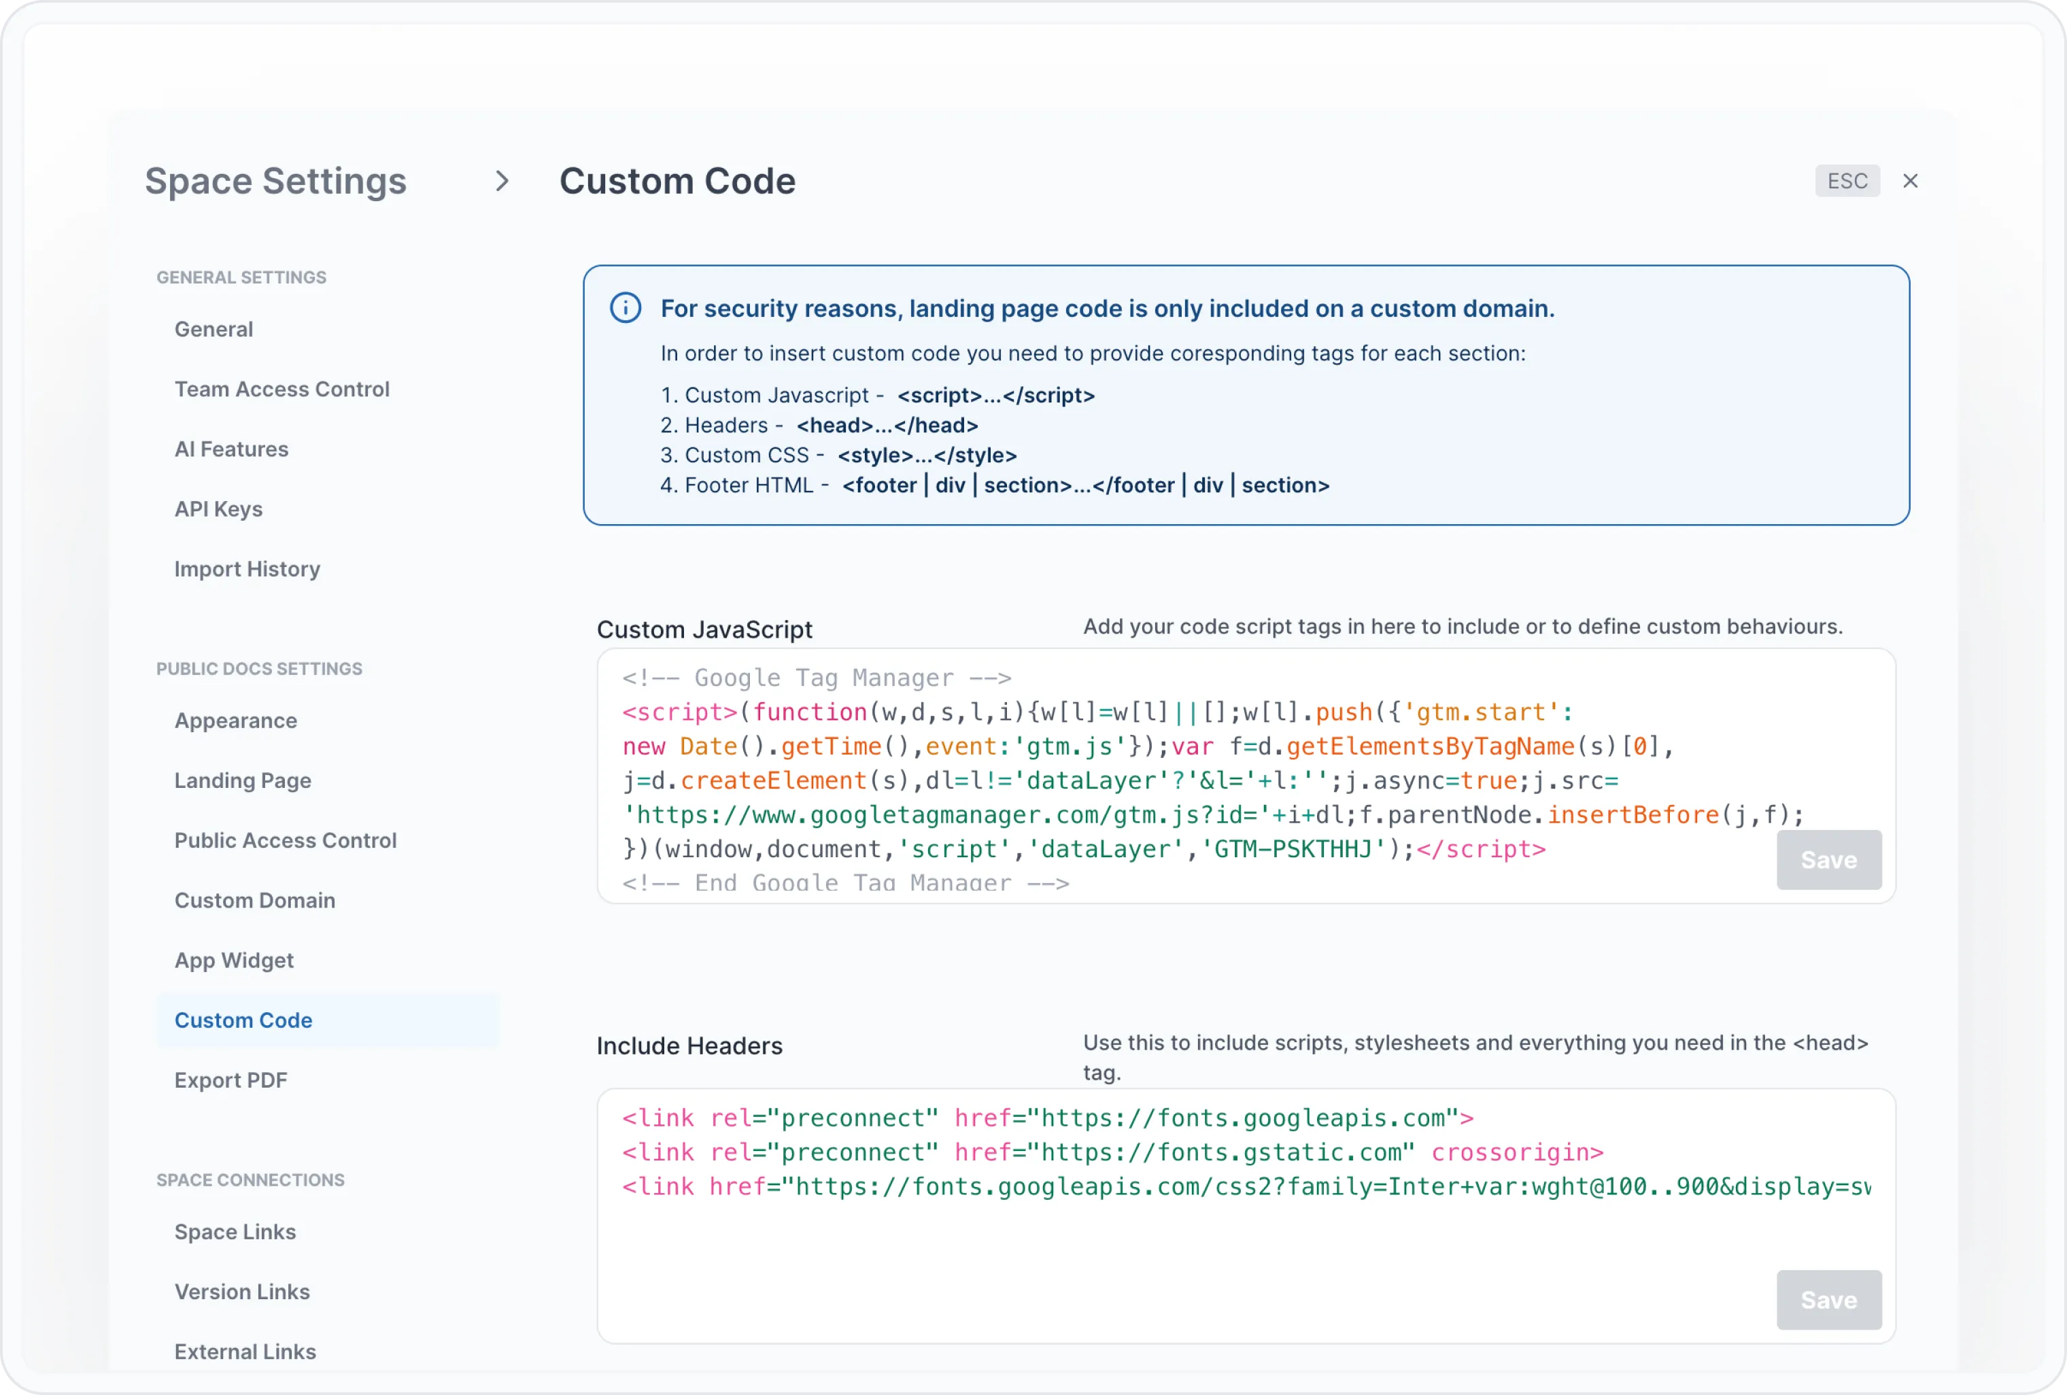Click the Include Headers helper description
The image size is (2067, 1395).
point(1475,1058)
